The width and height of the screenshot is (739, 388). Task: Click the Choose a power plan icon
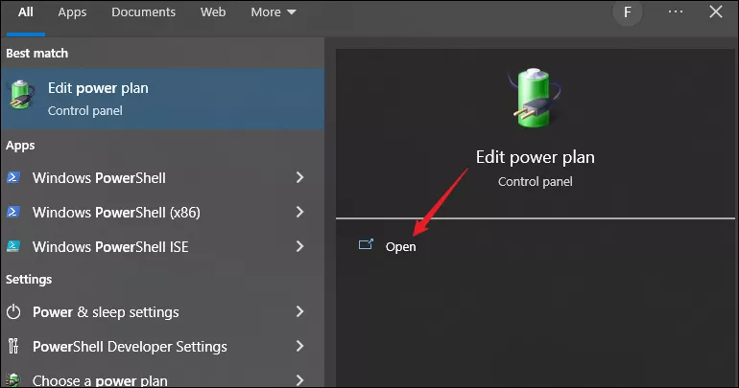click(13, 380)
